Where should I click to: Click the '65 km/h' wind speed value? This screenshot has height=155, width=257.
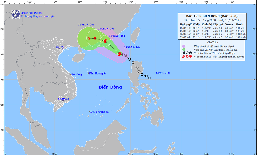click(230, 28)
